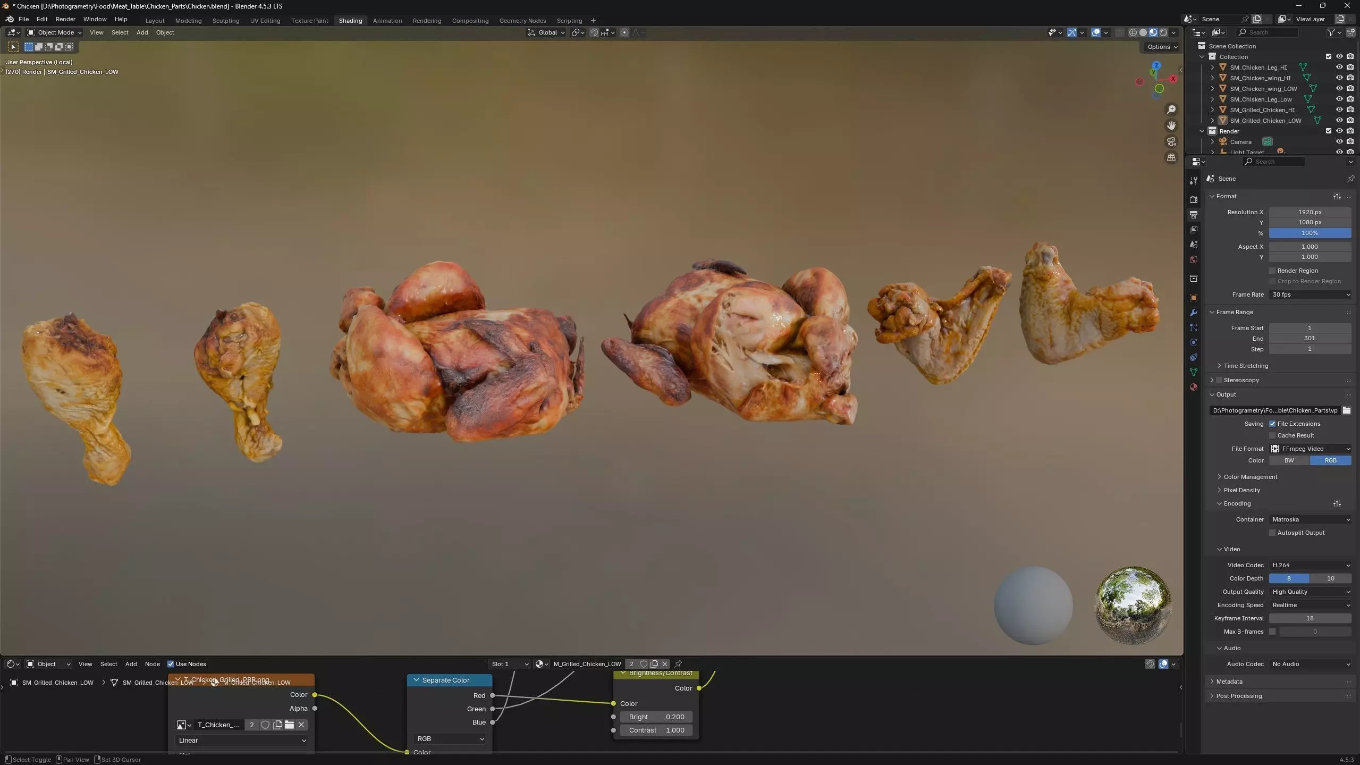Open the viewport Options button

(1162, 47)
